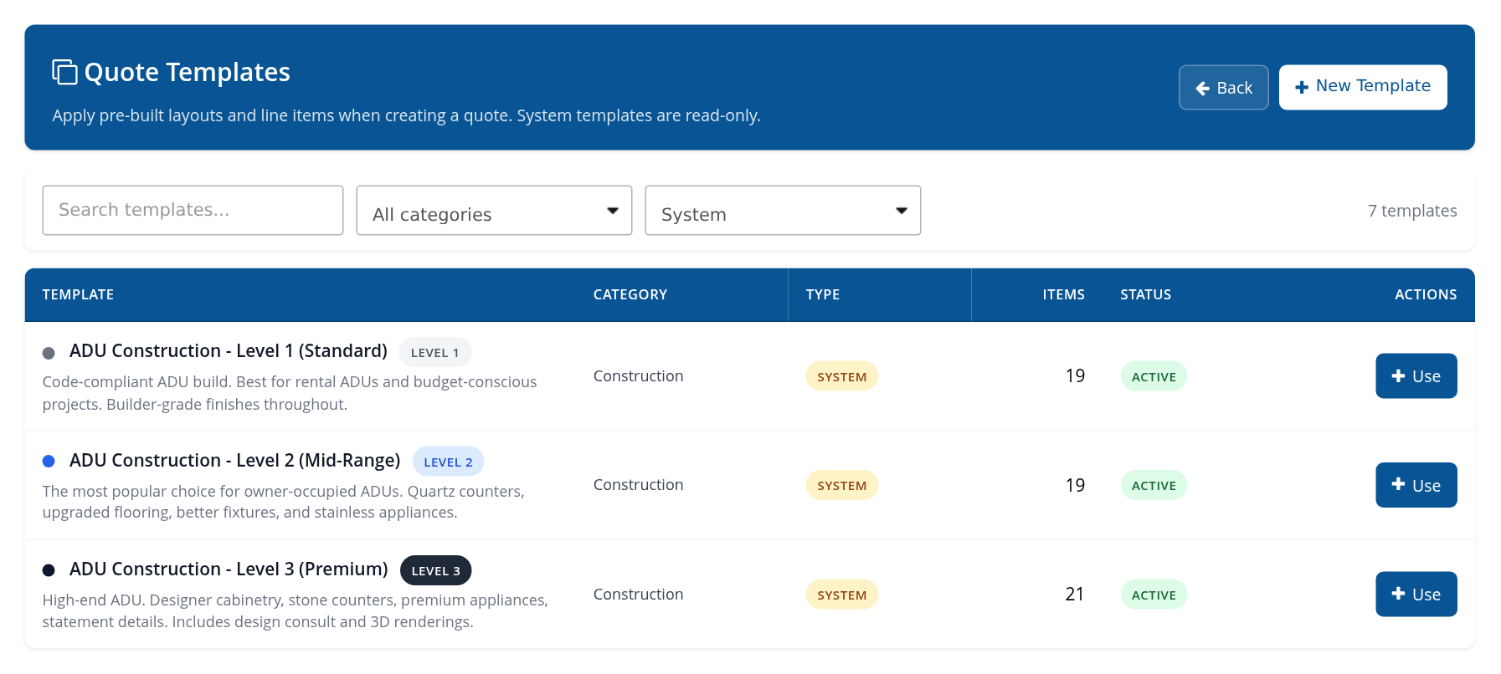The width and height of the screenshot is (1501, 674).
Task: Click the SYSTEM badge in Level 1 row
Action: (x=841, y=376)
